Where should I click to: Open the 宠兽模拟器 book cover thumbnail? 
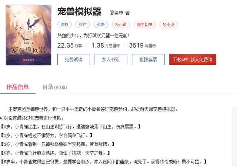(x=29, y=35)
